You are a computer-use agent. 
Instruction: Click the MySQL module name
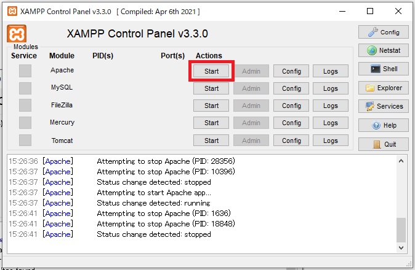point(62,87)
